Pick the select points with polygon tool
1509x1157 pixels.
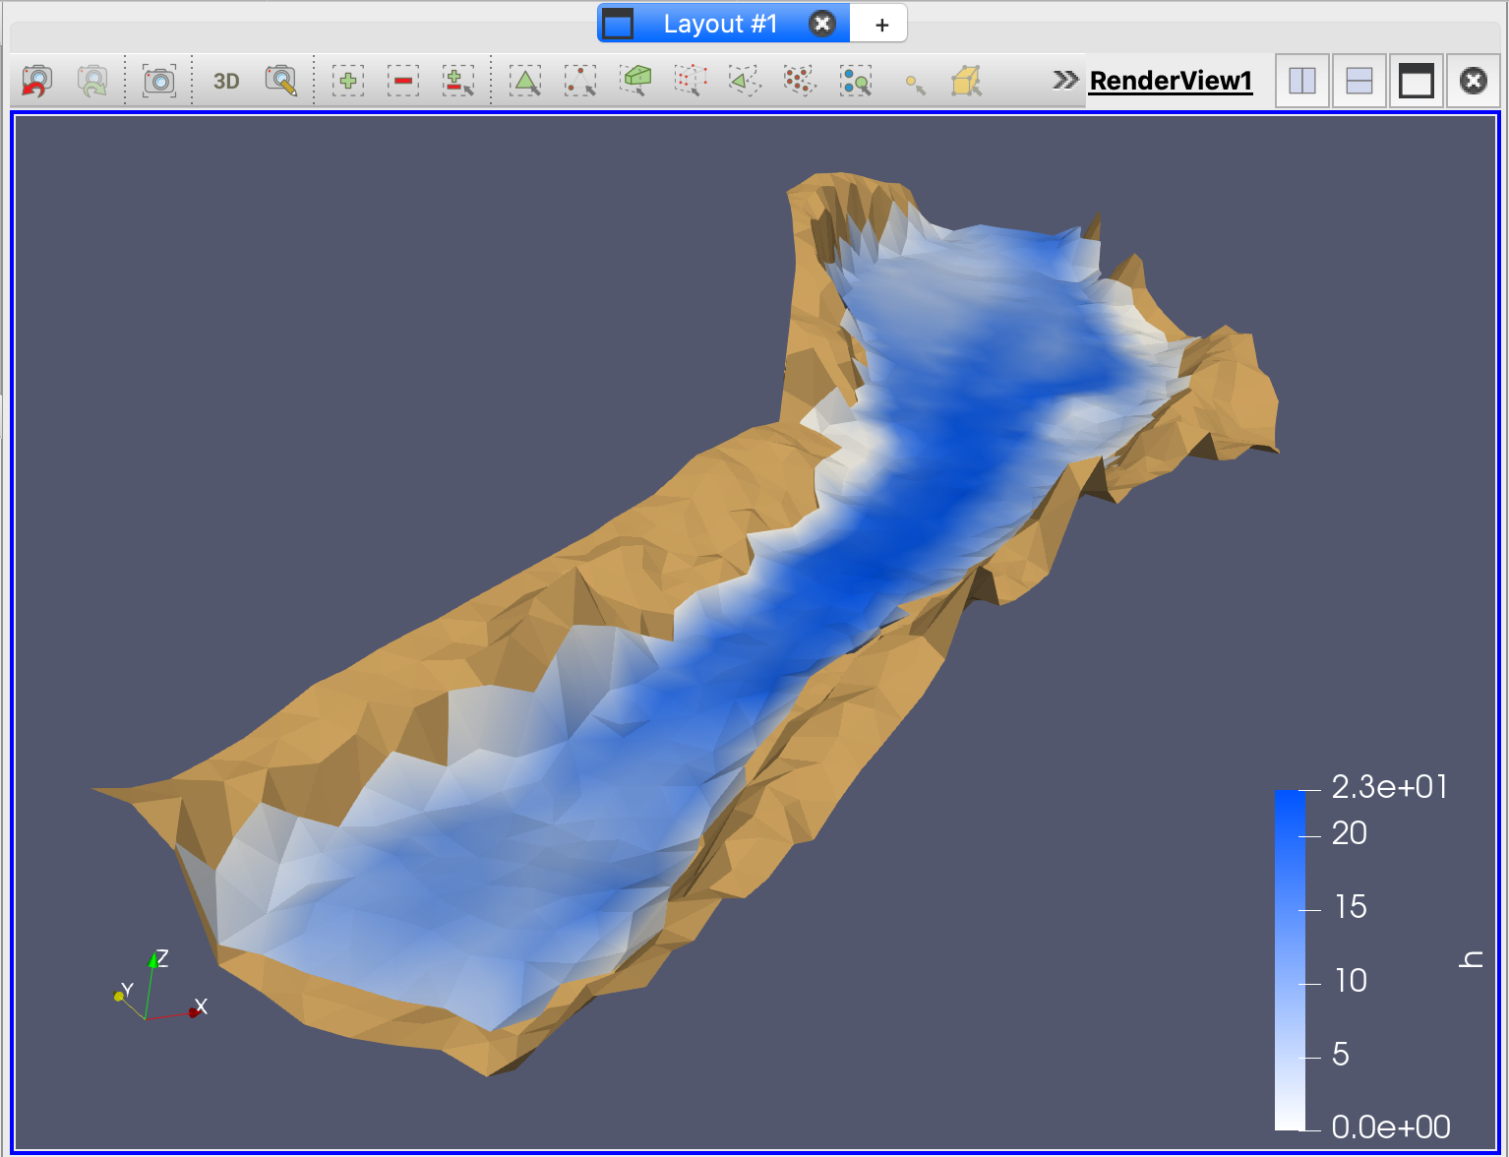pos(800,81)
